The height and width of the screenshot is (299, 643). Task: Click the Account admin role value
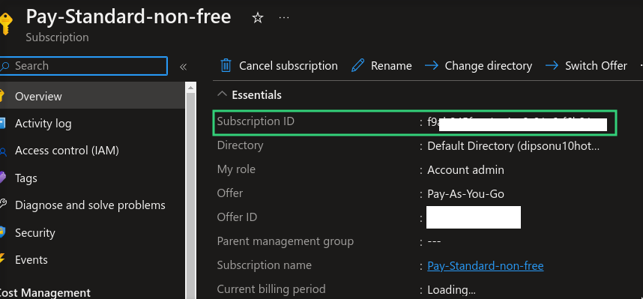point(466,170)
